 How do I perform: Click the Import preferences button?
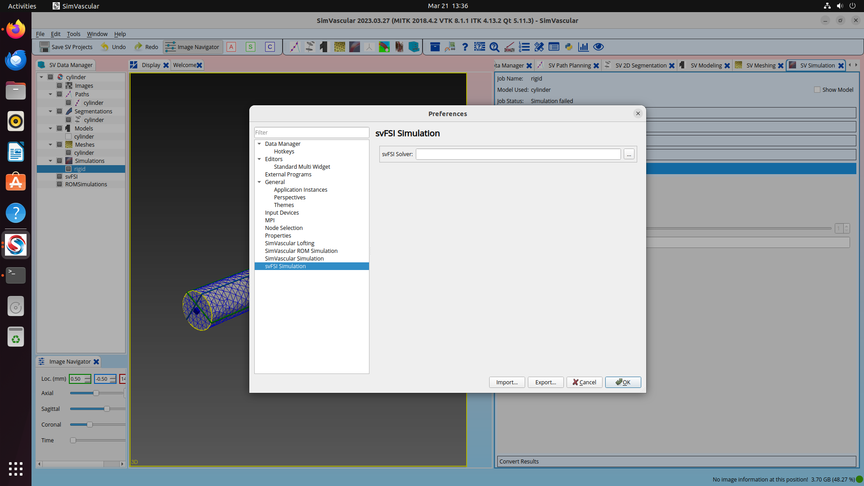pos(507,382)
